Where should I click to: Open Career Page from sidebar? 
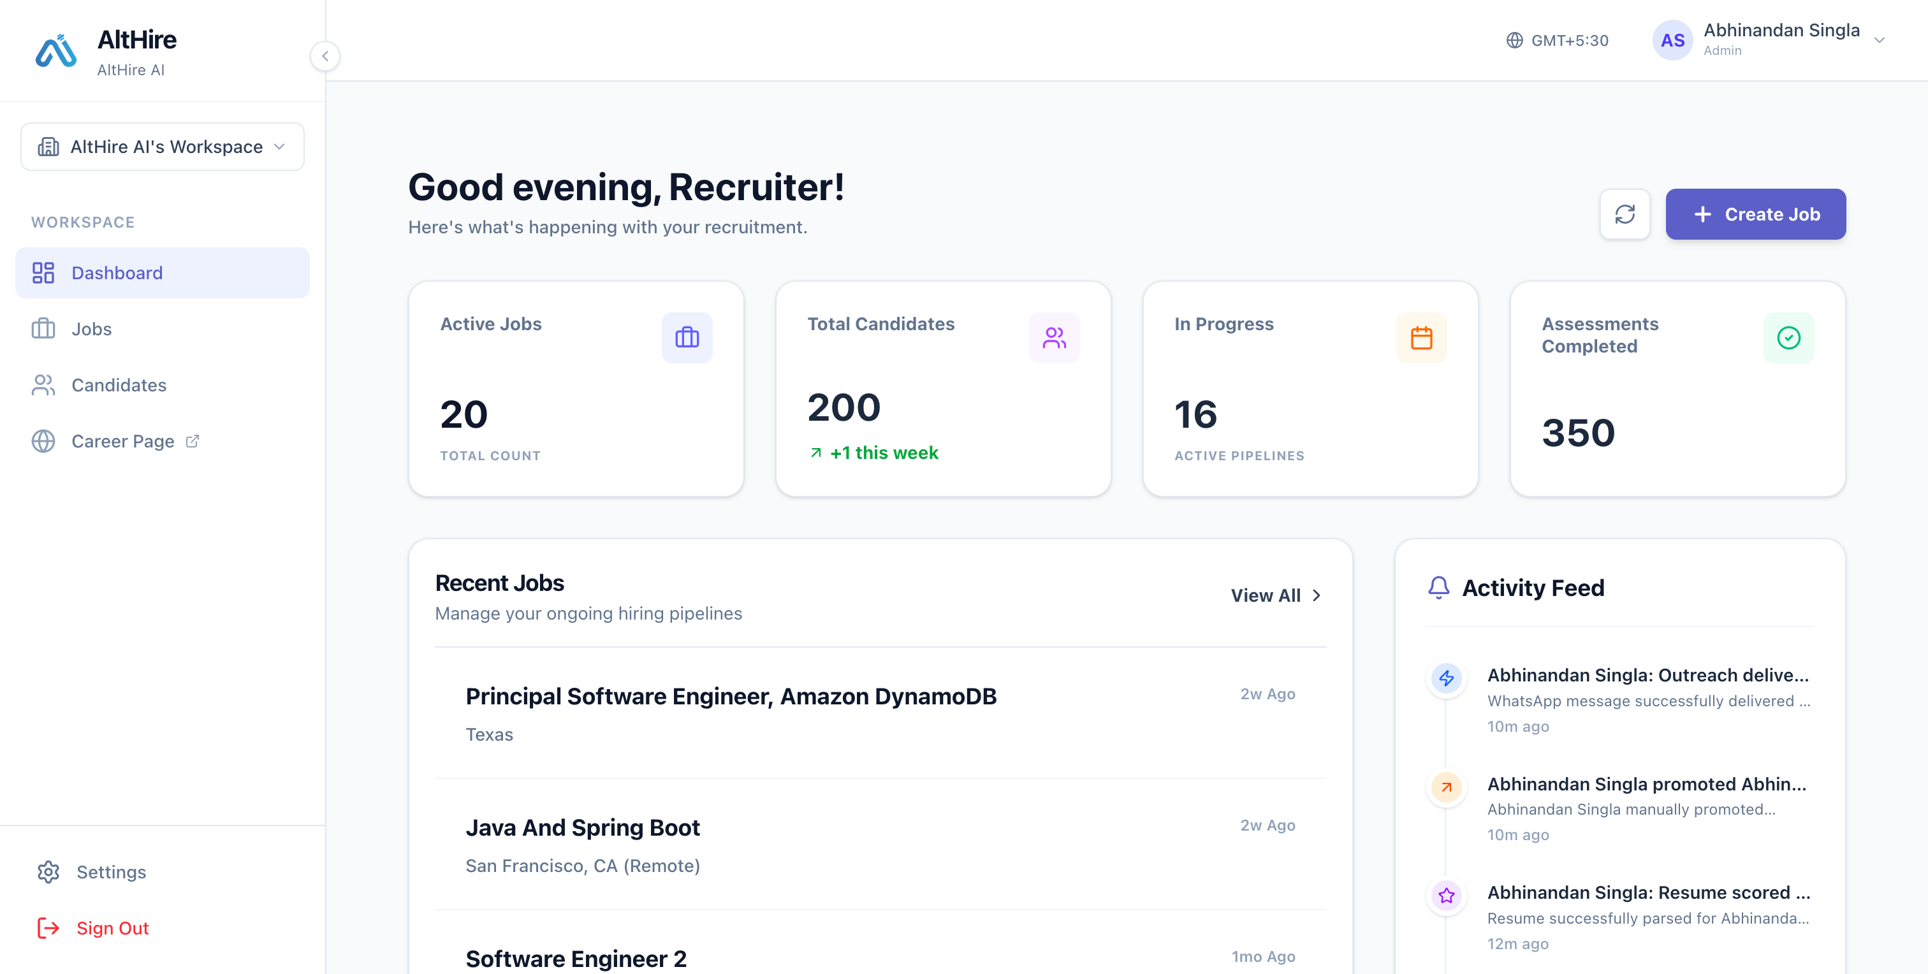163,441
